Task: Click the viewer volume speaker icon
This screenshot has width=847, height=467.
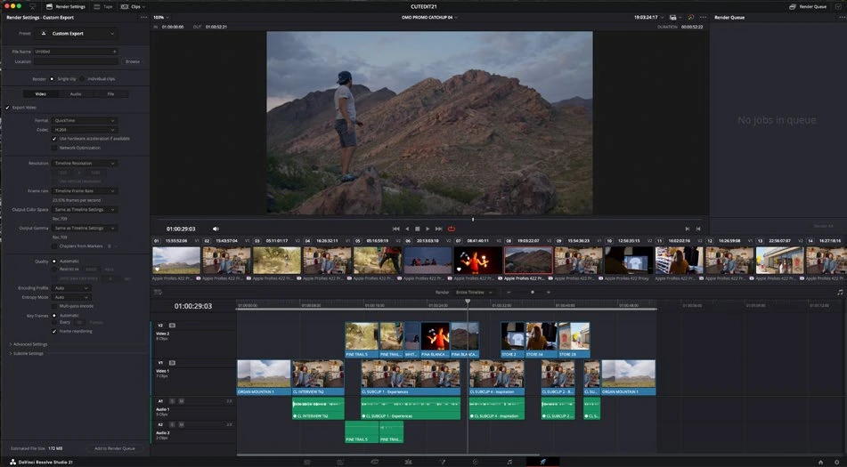Action: (x=216, y=229)
